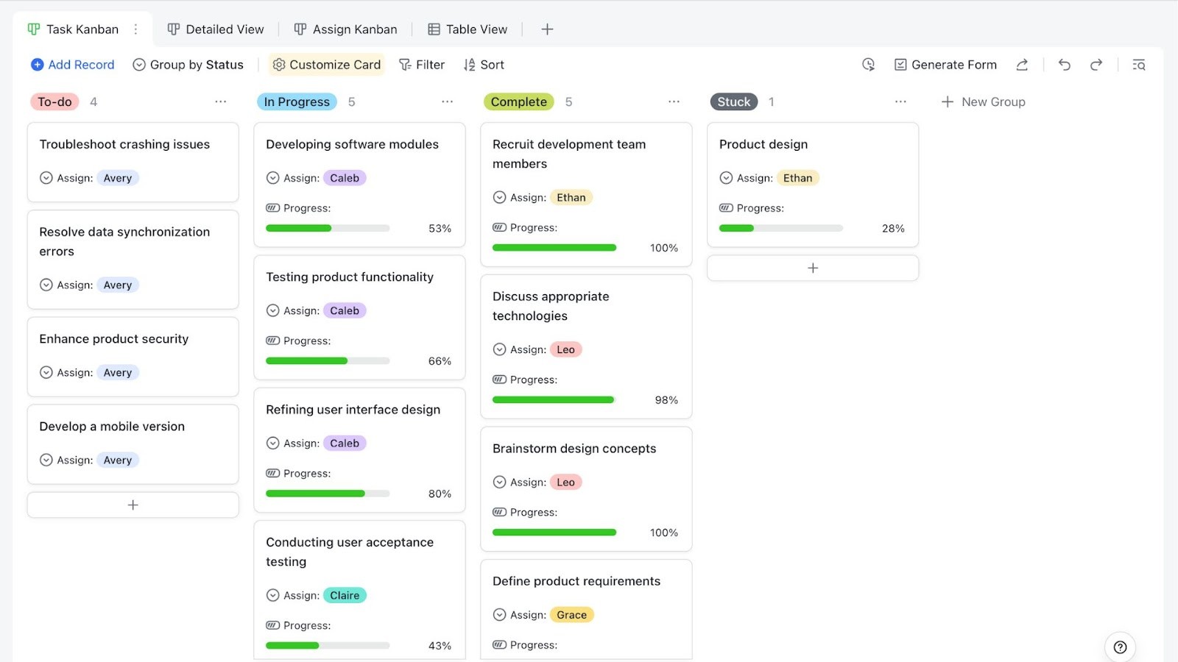
Task: Switch to the Table View tab
Action: 468,29
